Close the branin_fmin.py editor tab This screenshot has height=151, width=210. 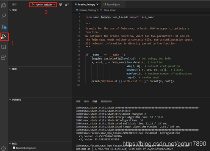[97, 5]
